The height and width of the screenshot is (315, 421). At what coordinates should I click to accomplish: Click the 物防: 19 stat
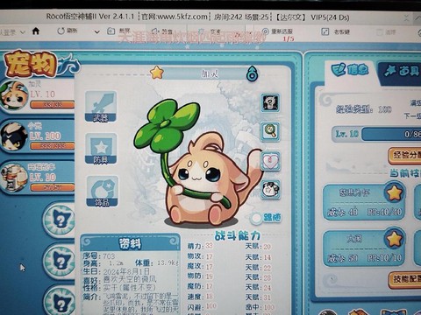point(200,276)
